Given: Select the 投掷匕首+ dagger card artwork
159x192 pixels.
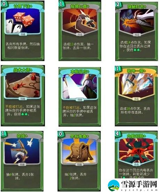Looking at the screenshot, I should (80, 21).
